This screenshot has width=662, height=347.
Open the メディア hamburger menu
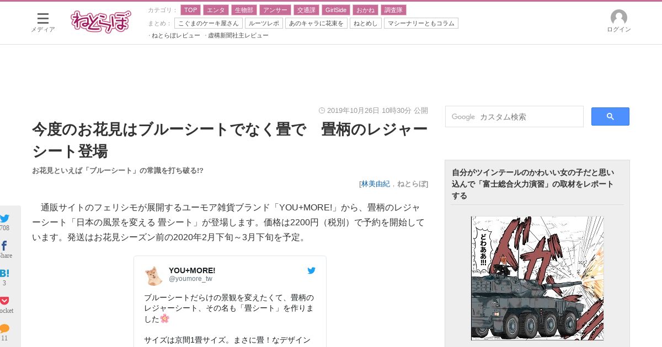42,23
